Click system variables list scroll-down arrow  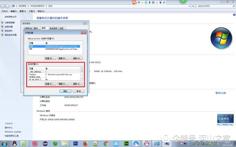pos(81,79)
